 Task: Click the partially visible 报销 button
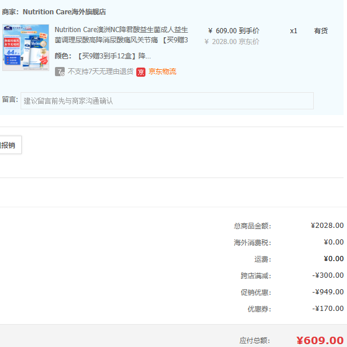coord(10,145)
